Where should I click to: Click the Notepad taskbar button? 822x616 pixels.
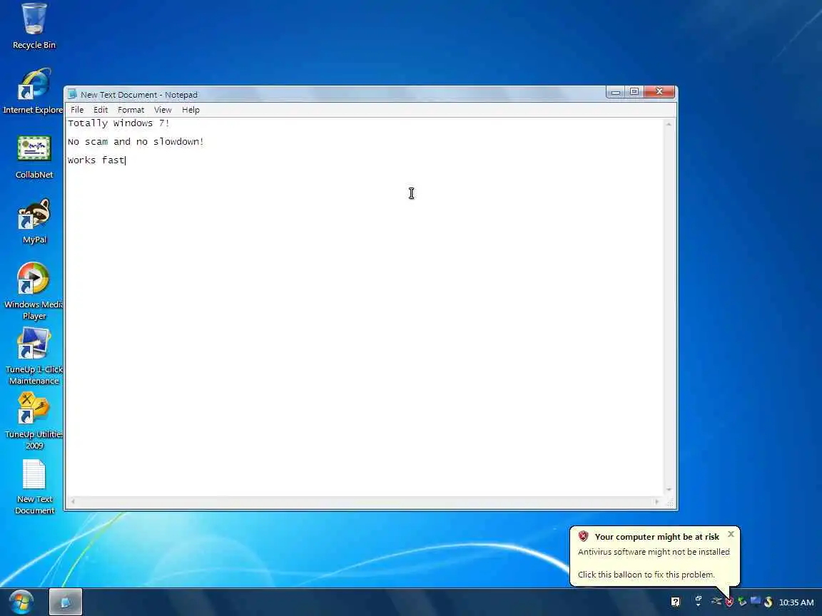[x=66, y=602]
